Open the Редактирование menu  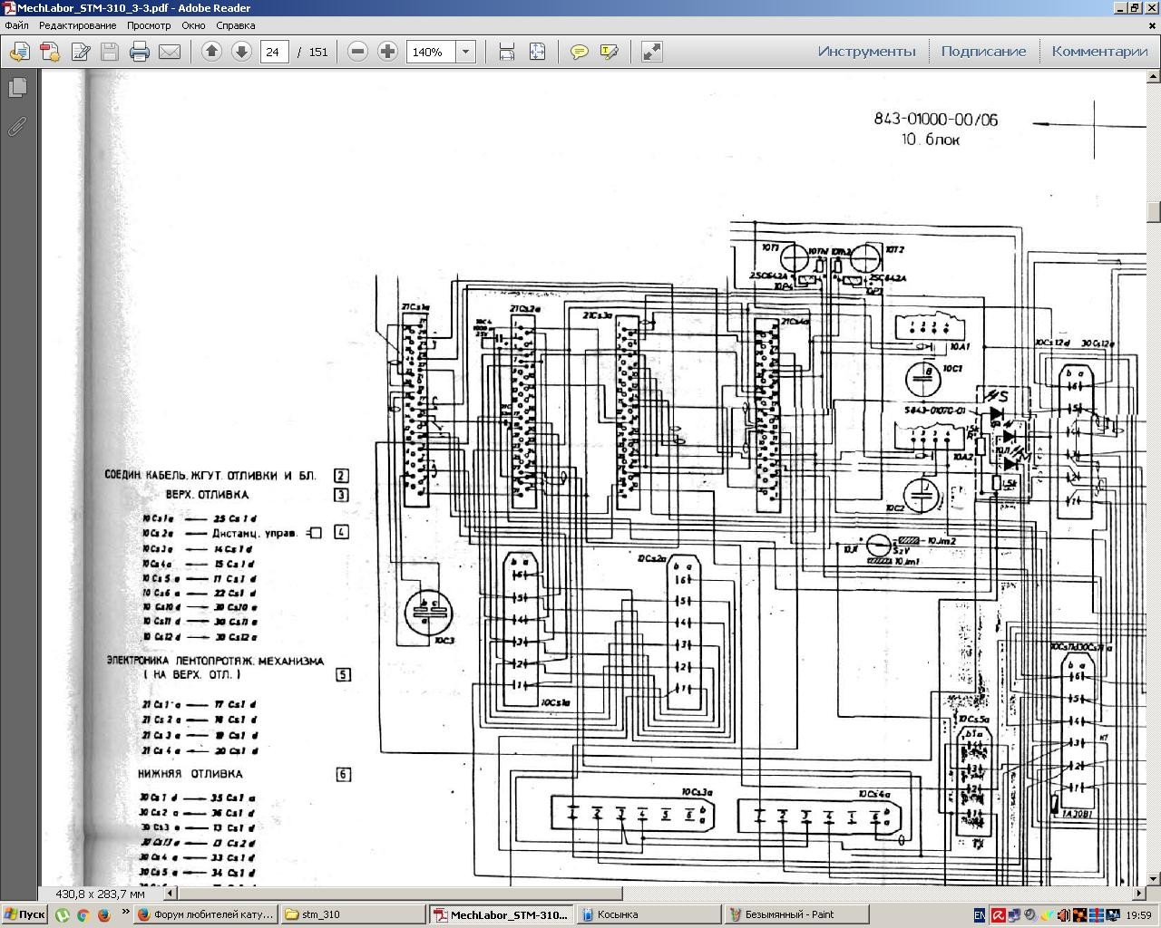[77, 25]
